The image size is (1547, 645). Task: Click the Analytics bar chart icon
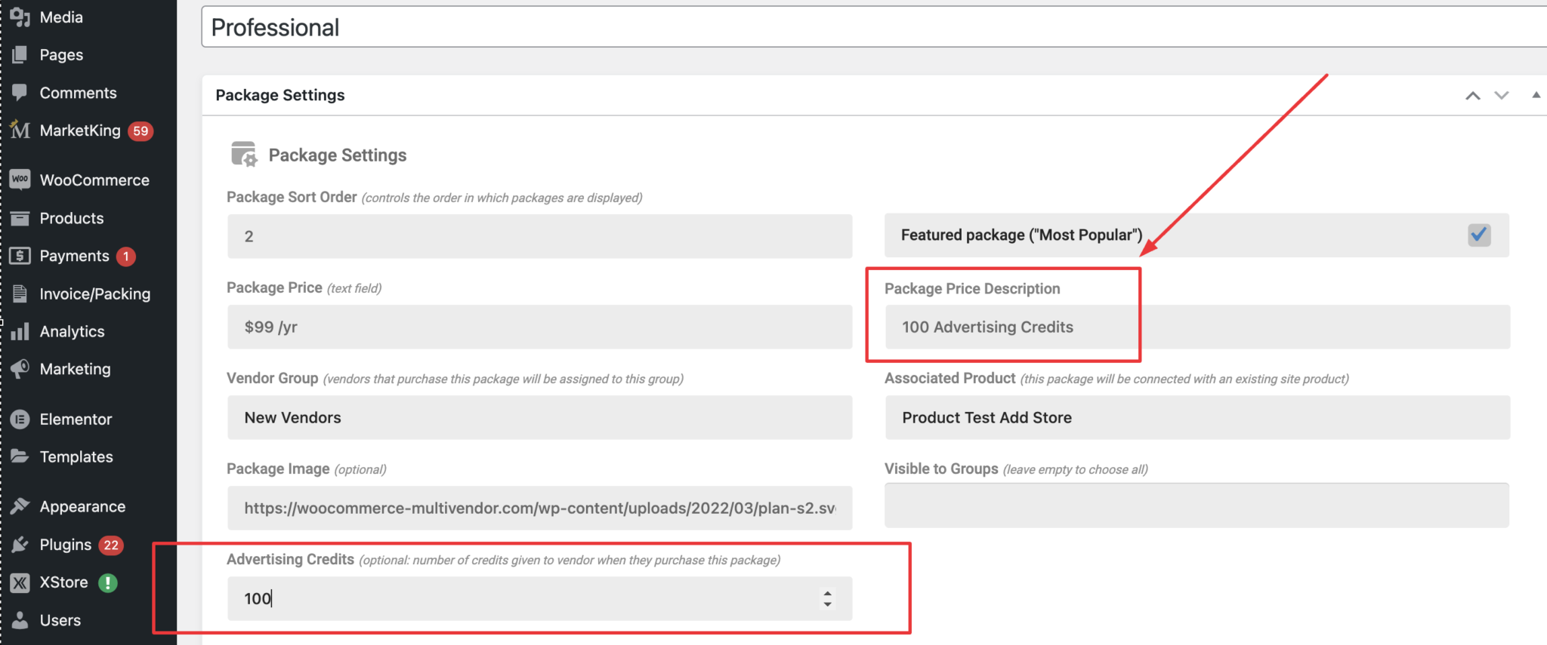(x=20, y=331)
